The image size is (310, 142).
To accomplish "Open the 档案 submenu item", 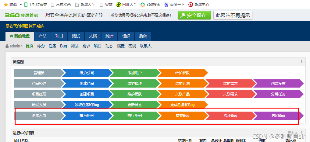I will [x=121, y=46].
